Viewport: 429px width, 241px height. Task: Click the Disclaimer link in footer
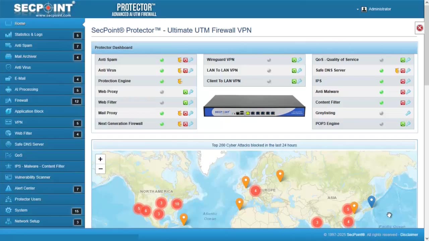tap(409, 235)
